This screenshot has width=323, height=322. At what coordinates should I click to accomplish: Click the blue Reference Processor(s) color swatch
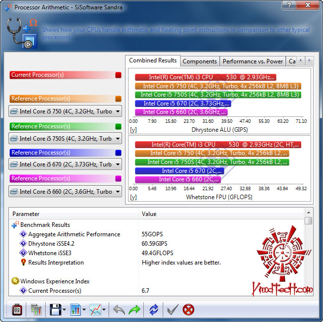(x=118, y=153)
